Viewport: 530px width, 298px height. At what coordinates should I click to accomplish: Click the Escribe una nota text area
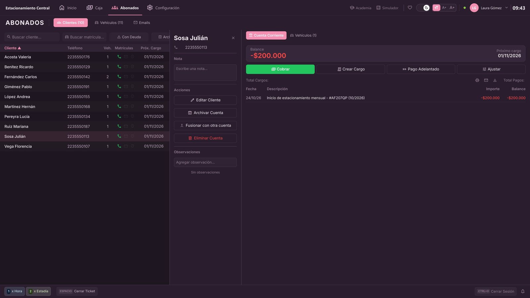click(205, 73)
